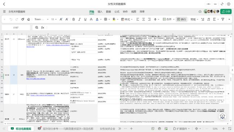This screenshot has width=234, height=132.
Task: Toggle the 换行 wrap text button
Action: [x=181, y=19]
